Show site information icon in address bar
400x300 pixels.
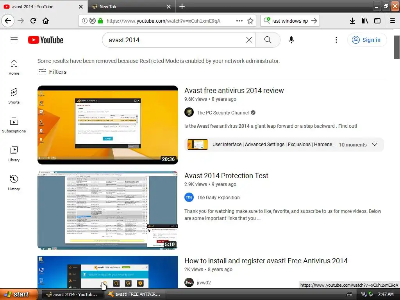(x=84, y=21)
